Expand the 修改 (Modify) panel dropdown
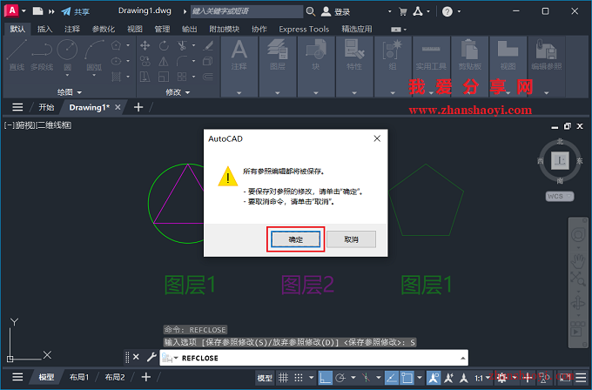This screenshot has height=390, width=592. pos(178,92)
